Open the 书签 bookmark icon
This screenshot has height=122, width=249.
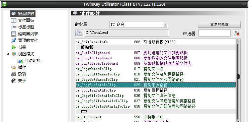coord(14,47)
